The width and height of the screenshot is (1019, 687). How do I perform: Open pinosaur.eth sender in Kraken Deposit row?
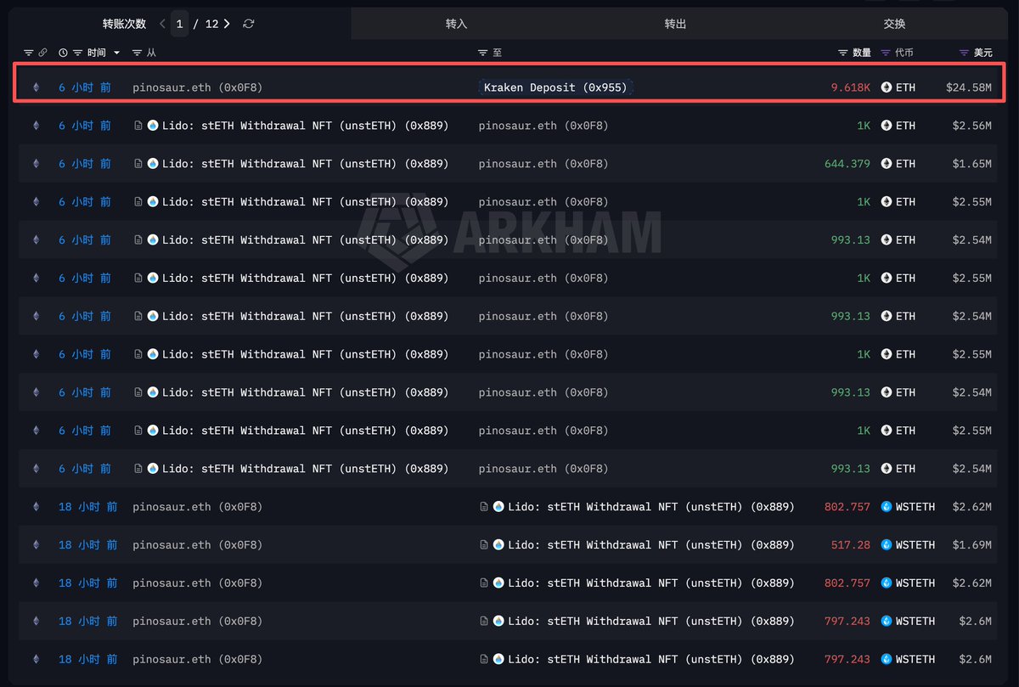pyautogui.click(x=197, y=87)
